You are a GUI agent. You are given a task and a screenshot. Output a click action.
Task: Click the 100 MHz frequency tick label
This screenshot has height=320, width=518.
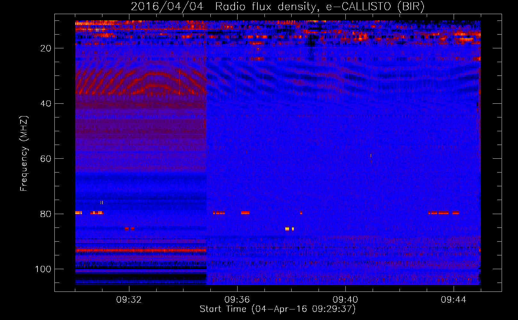pos(43,269)
